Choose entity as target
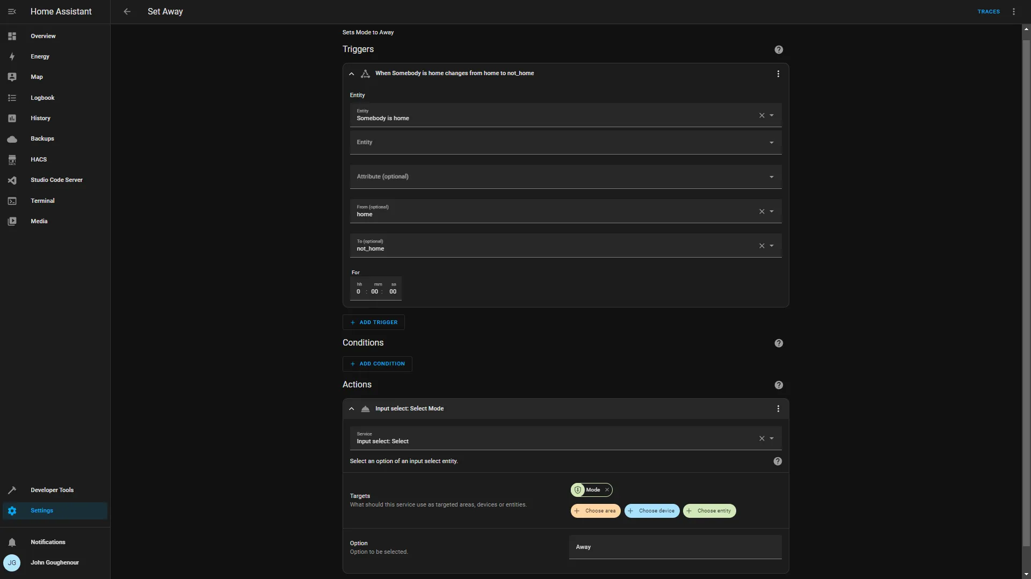 pyautogui.click(x=709, y=511)
